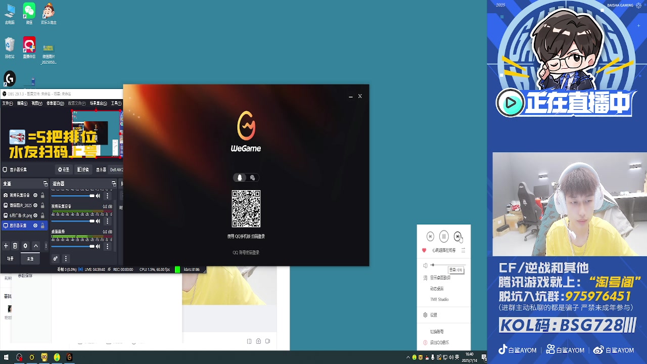This screenshot has width=647, height=364.
Task: Toggle visibility of 微信图片 source
Action: click(x=35, y=205)
